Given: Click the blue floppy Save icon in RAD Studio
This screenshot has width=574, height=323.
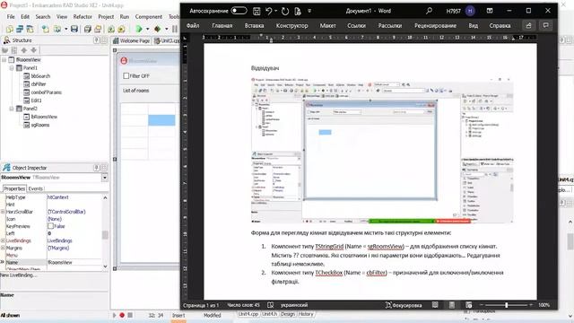Looking at the screenshot, I should pyautogui.click(x=74, y=29).
